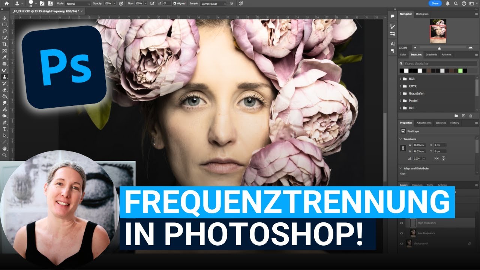480x270 pixels.
Task: Open the Clone Source panel from options bar
Action: [50, 3]
